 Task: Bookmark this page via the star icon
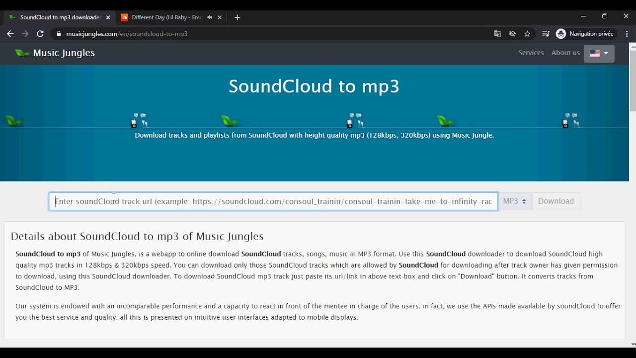527,33
